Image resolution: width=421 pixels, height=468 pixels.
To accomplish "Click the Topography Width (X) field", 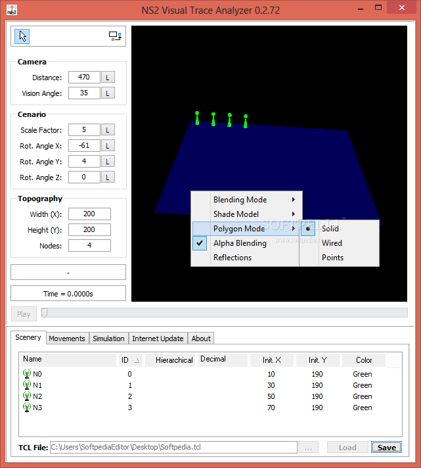I will [89, 214].
